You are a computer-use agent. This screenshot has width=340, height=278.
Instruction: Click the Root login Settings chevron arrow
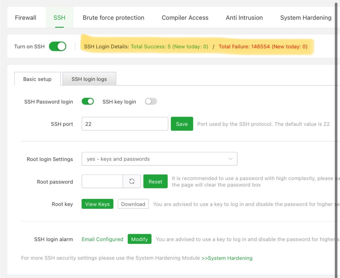click(x=230, y=159)
